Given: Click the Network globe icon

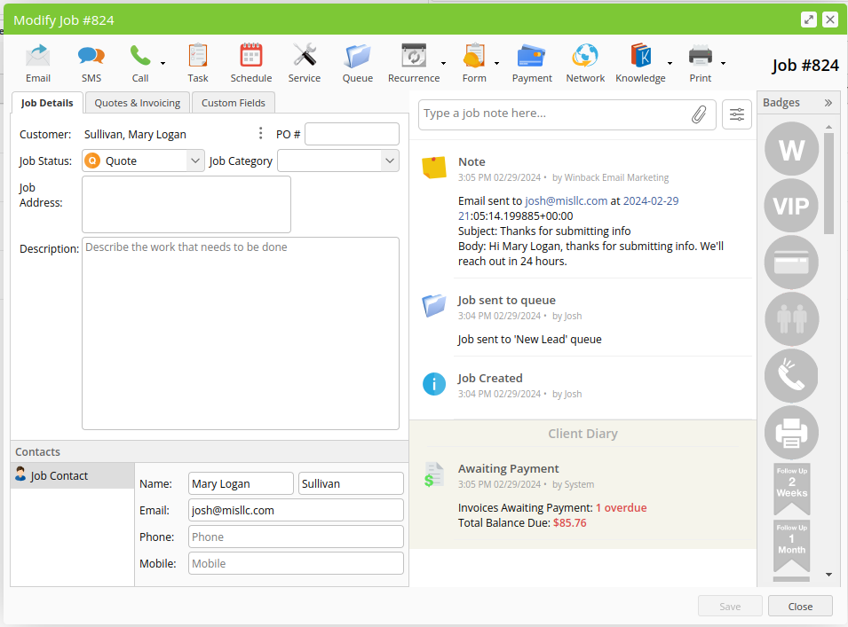Looking at the screenshot, I should pyautogui.click(x=585, y=61).
